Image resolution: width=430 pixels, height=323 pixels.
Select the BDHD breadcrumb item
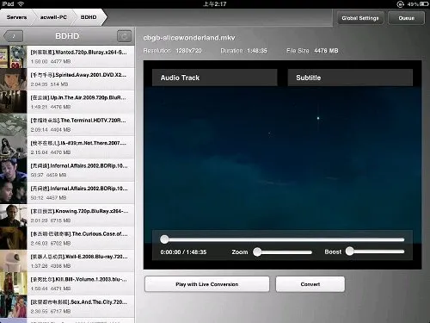(x=89, y=17)
